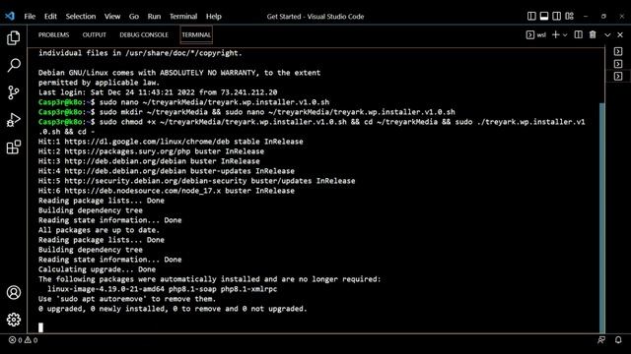The width and height of the screenshot is (631, 354).
Task: Click the packages.sury.org php URL
Action: [x=127, y=151]
